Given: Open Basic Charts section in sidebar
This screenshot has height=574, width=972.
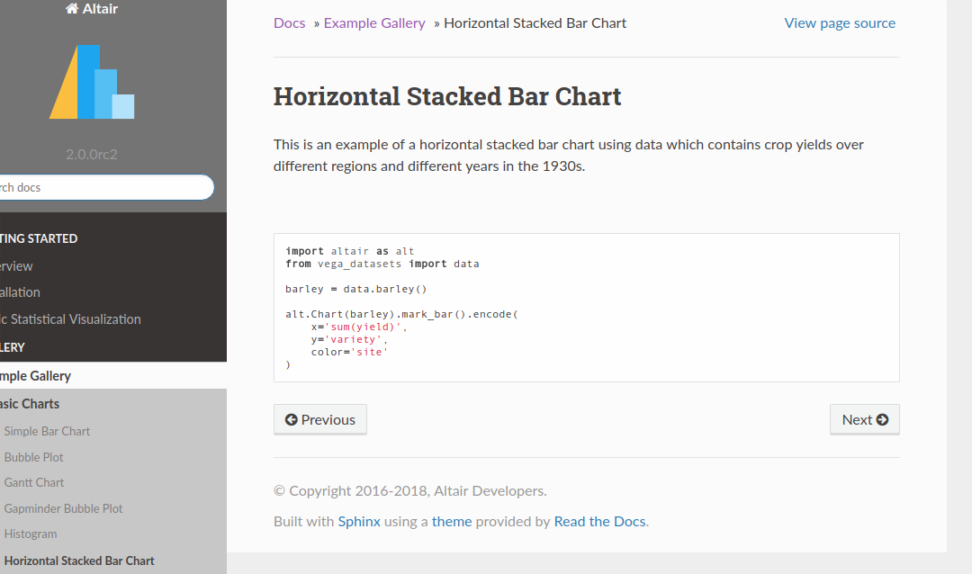Looking at the screenshot, I should click(x=30, y=404).
